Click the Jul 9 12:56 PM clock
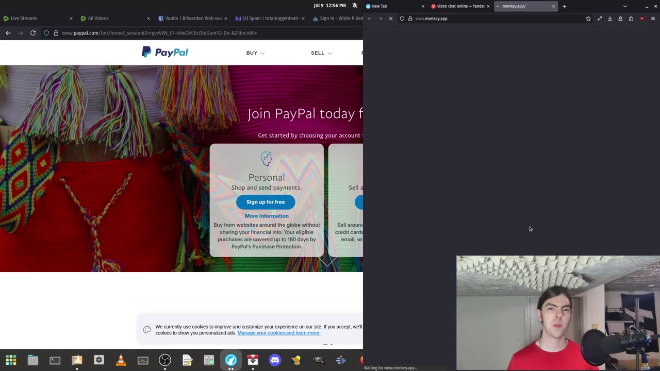Screen dimensions: 660x371 coord(329,6)
